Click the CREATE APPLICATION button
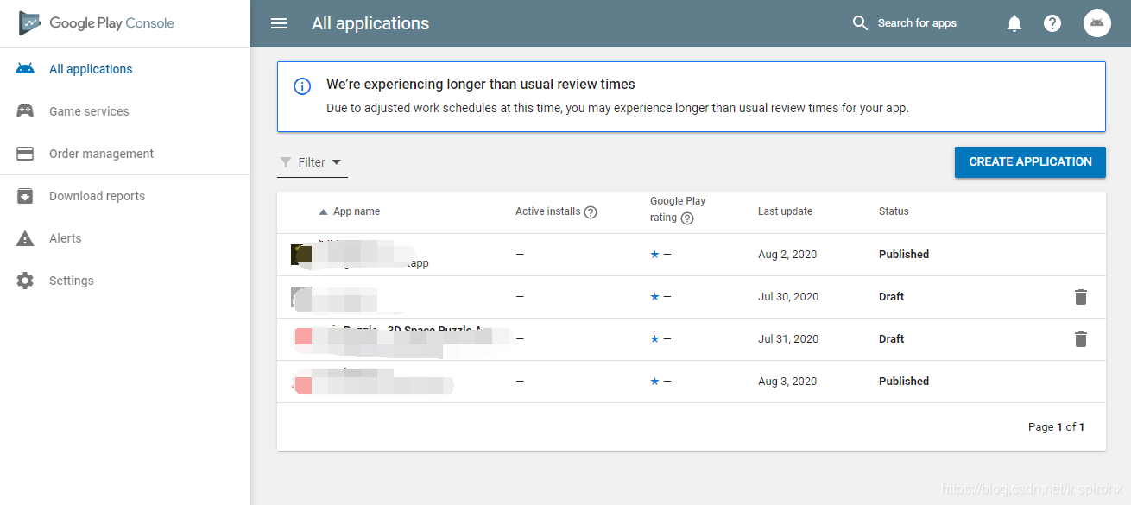The width and height of the screenshot is (1131, 505). click(1030, 162)
